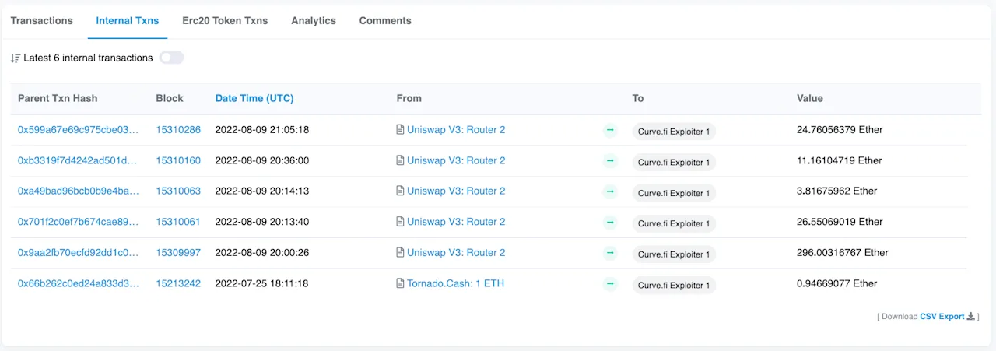Click the Value column header
The height and width of the screenshot is (351, 996).
point(810,98)
